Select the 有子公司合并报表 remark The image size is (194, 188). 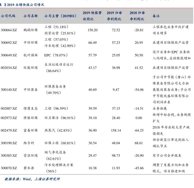(x=167, y=156)
